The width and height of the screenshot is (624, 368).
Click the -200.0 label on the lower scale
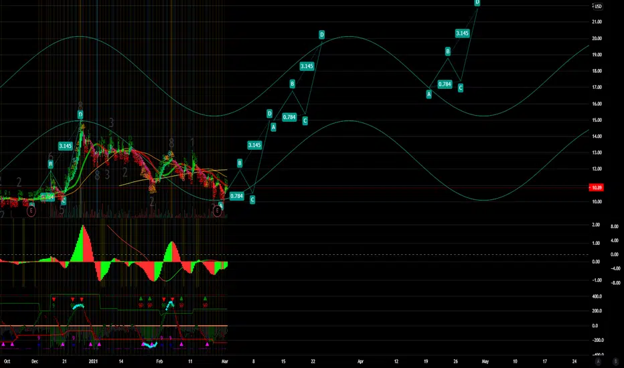(597, 340)
